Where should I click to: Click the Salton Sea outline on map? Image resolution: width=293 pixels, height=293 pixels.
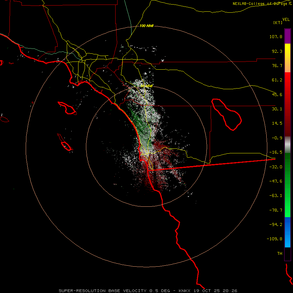(x=227, y=114)
